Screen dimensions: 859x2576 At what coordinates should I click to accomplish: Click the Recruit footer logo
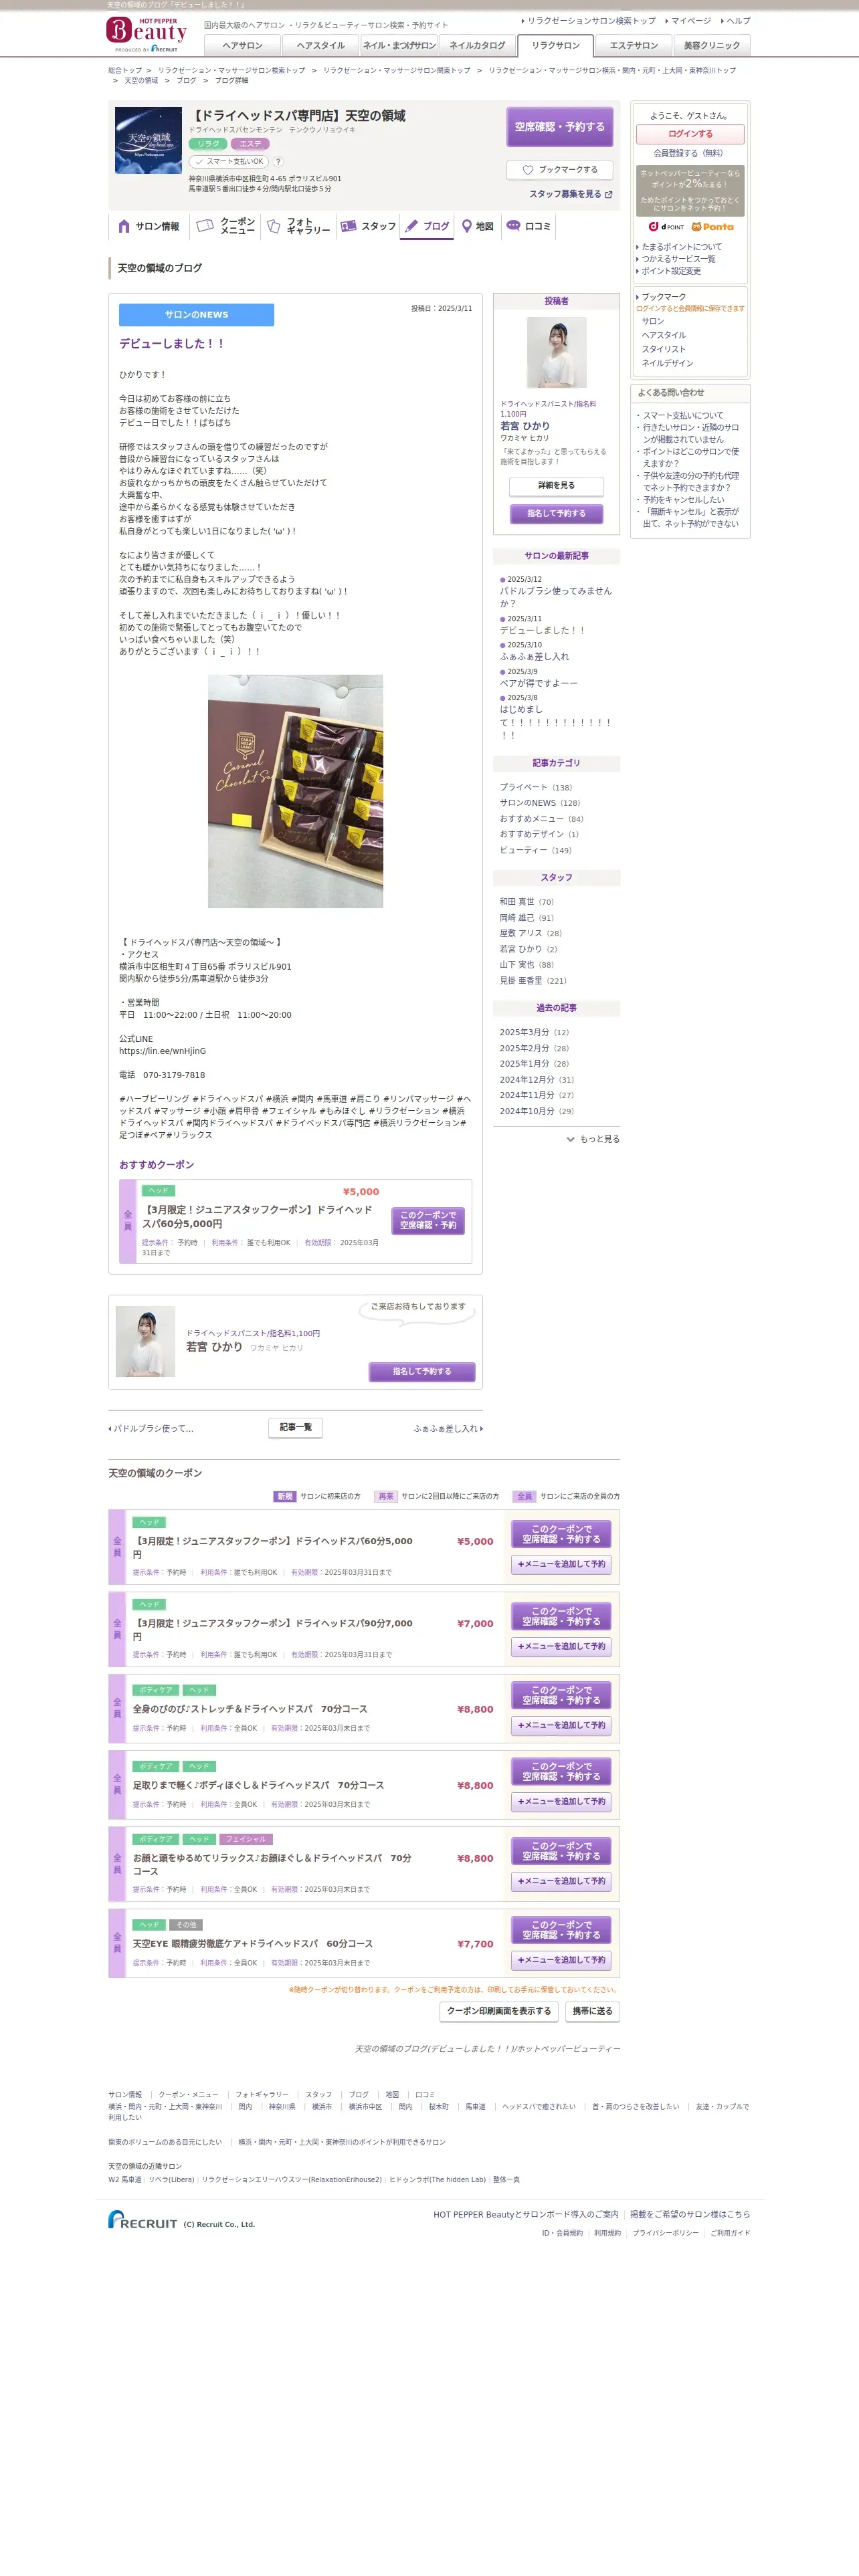click(143, 2219)
